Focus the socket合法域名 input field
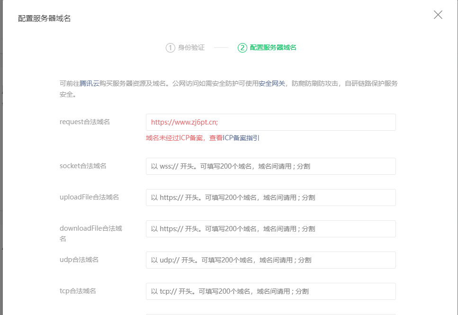The height and width of the screenshot is (315, 458). click(271, 166)
